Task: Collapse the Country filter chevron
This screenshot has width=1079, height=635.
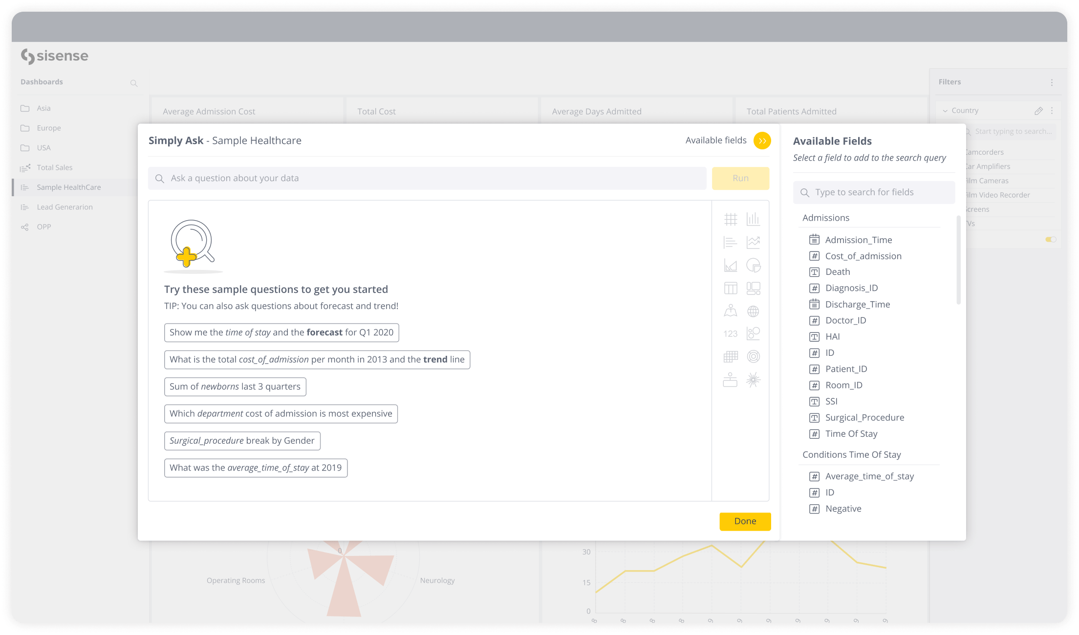Action: [x=945, y=111]
